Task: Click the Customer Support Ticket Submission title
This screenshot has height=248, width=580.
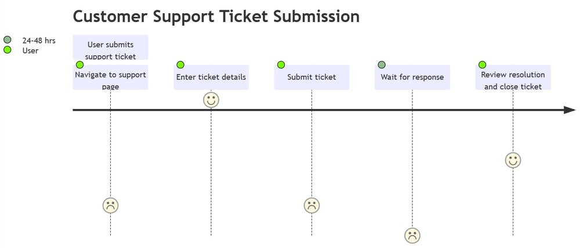Action: 216,17
